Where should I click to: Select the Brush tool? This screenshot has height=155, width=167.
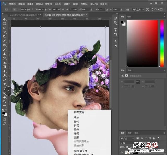[4, 50]
